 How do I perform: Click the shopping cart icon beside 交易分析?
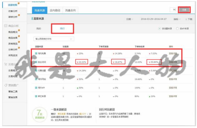(6, 64)
